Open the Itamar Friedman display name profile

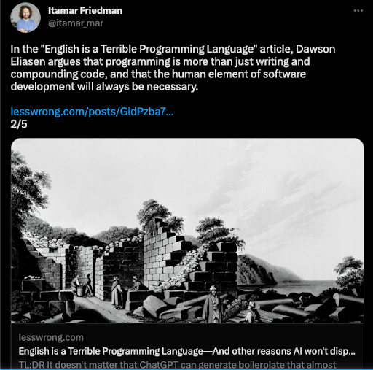pos(85,11)
